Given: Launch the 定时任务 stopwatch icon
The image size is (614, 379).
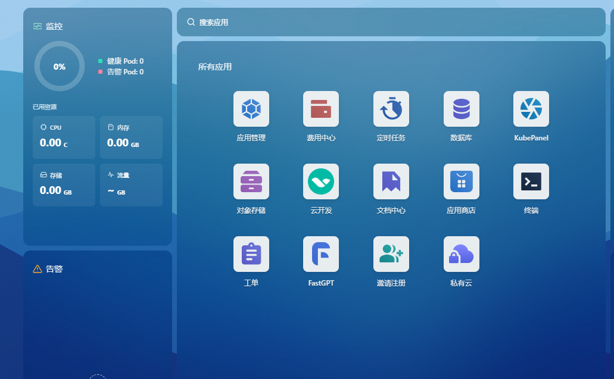Looking at the screenshot, I should (391, 109).
